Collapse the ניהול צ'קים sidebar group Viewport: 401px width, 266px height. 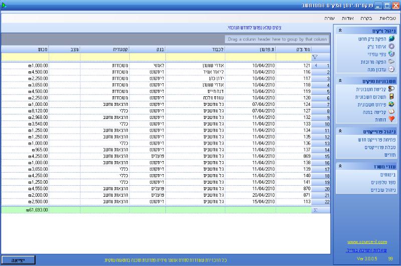click(340, 31)
